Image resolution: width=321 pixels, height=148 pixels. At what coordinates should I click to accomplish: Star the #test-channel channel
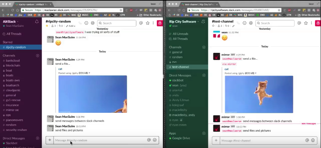(x=213, y=26)
